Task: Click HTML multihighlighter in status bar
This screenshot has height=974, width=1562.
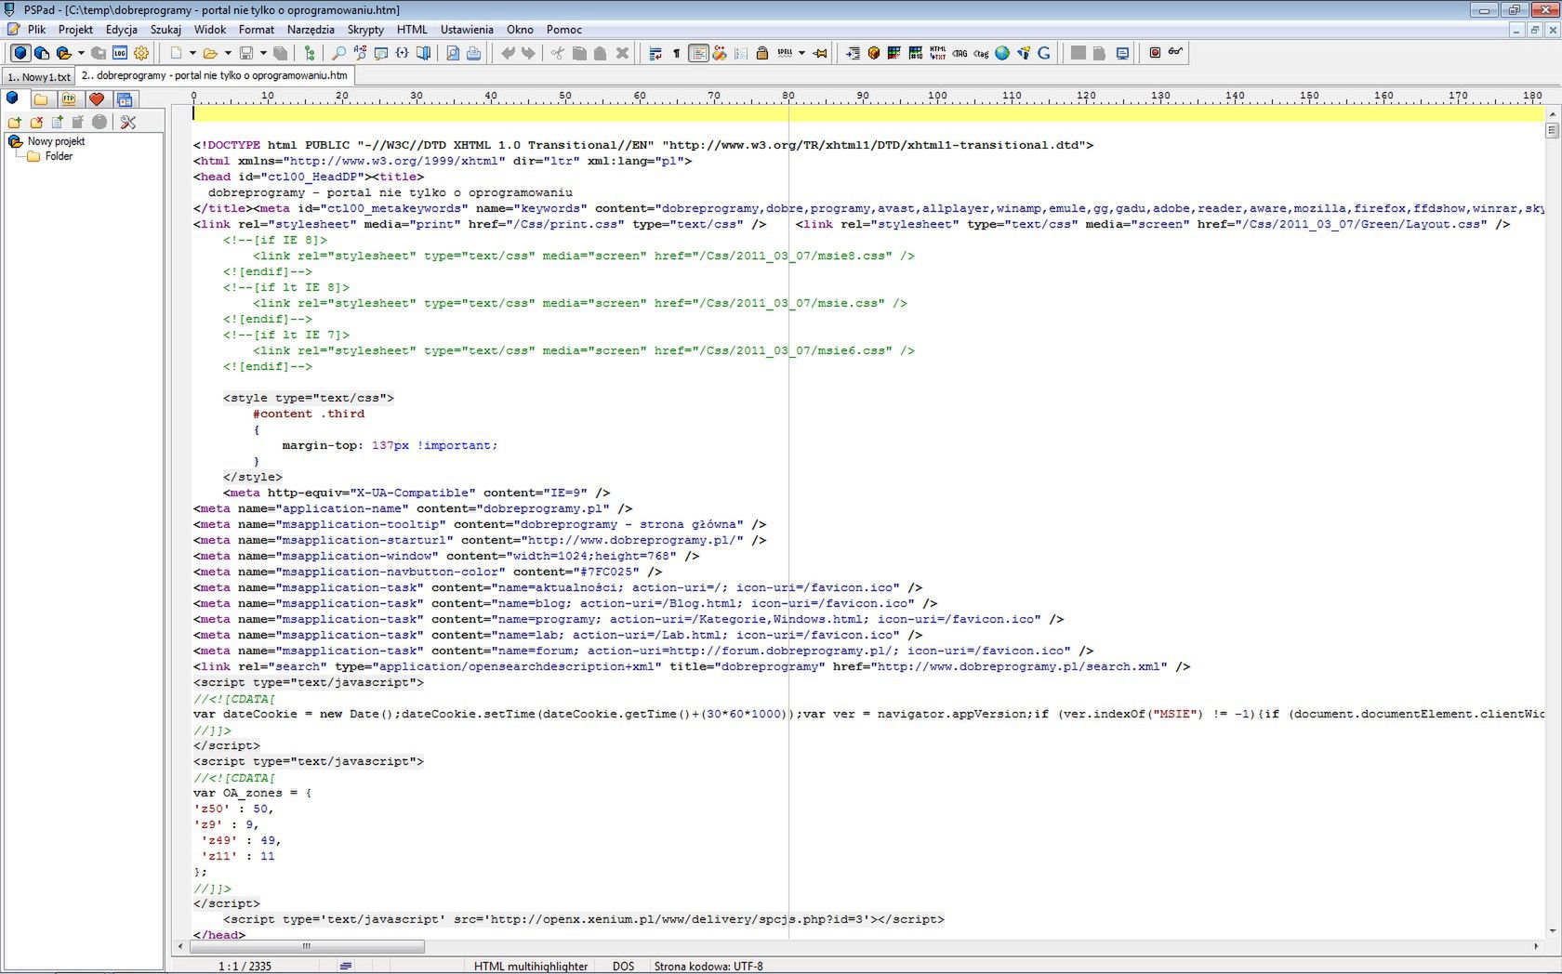Action: [x=531, y=967]
